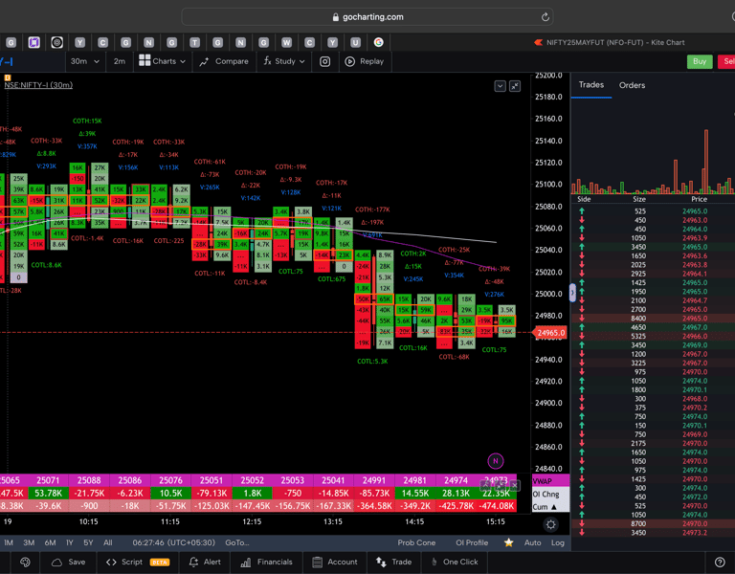Maximize the chart pane with expand arrows

point(515,86)
